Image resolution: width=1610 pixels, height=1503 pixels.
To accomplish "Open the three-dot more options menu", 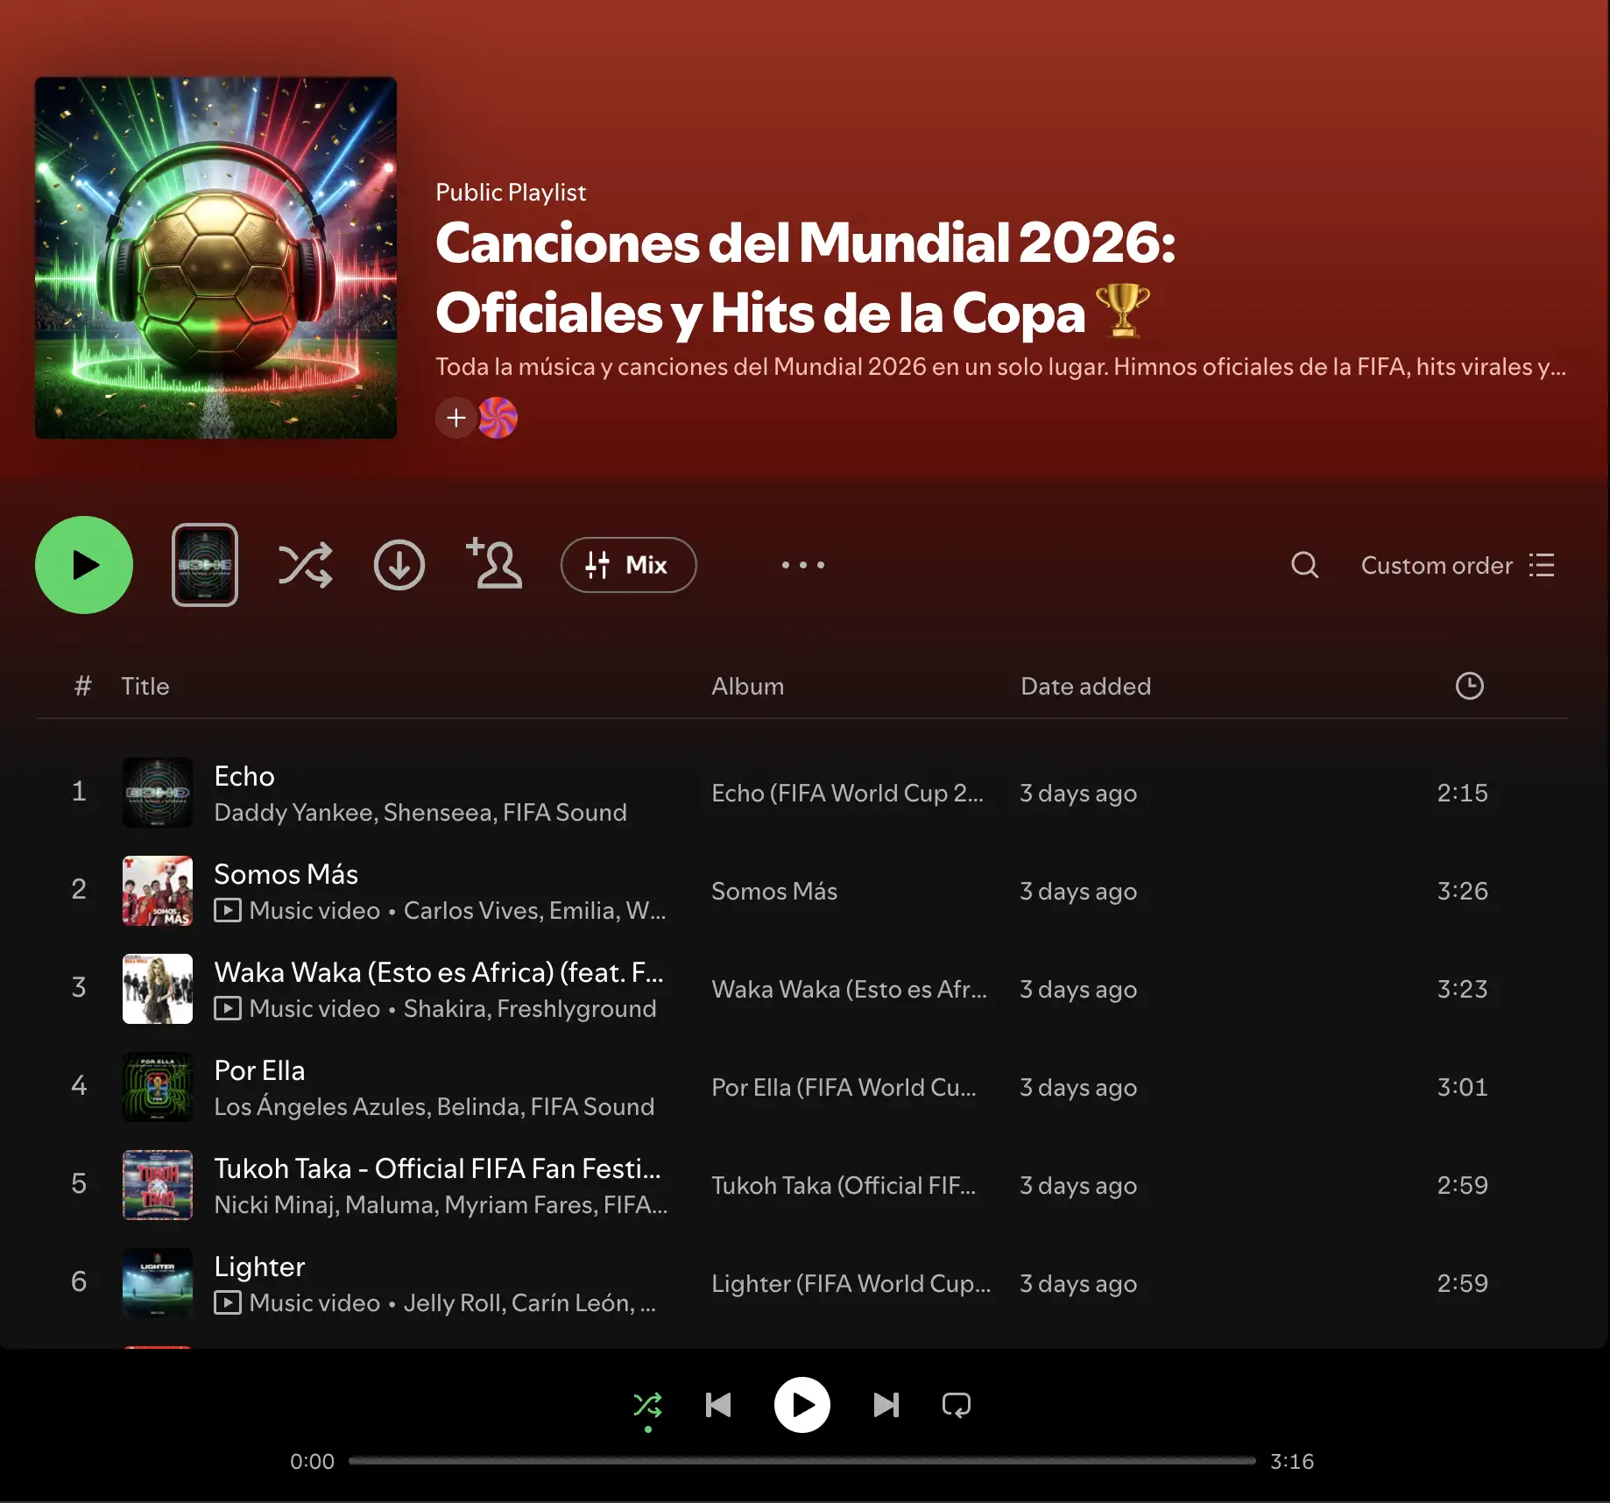I will click(803, 565).
